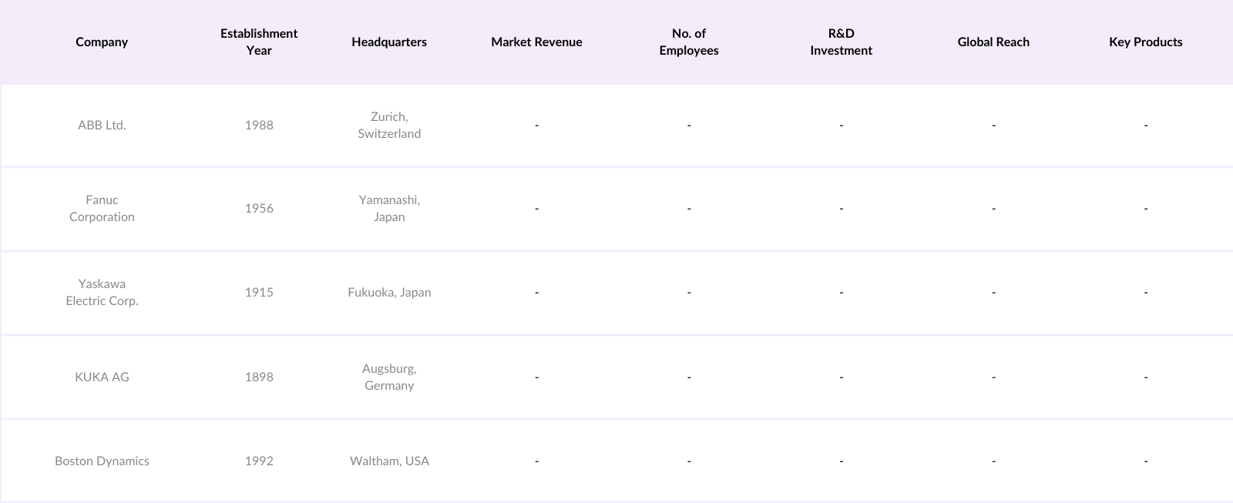This screenshot has width=1233, height=503.
Task: Click the Waltham, USA headquarters cell
Action: [x=389, y=461]
